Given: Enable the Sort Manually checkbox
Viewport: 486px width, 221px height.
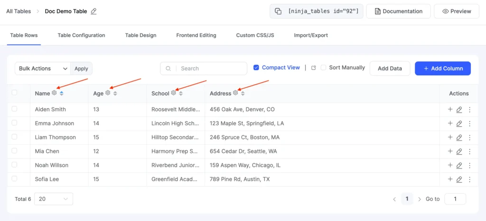Looking at the screenshot, I should (323, 67).
